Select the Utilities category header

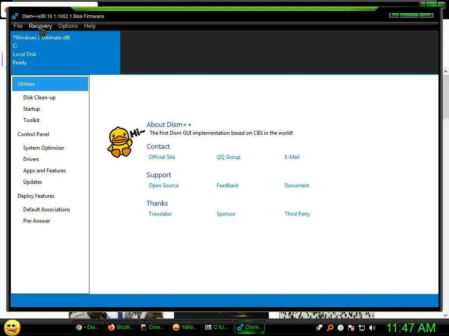point(50,84)
